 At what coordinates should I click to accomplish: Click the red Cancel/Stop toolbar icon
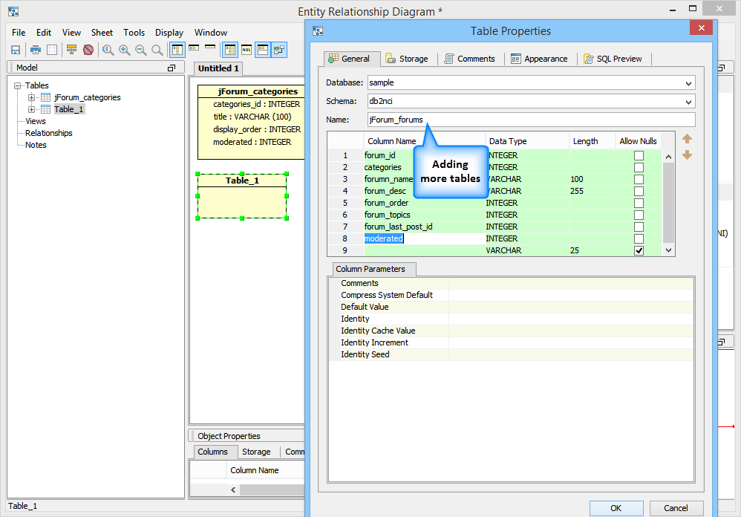pos(88,50)
